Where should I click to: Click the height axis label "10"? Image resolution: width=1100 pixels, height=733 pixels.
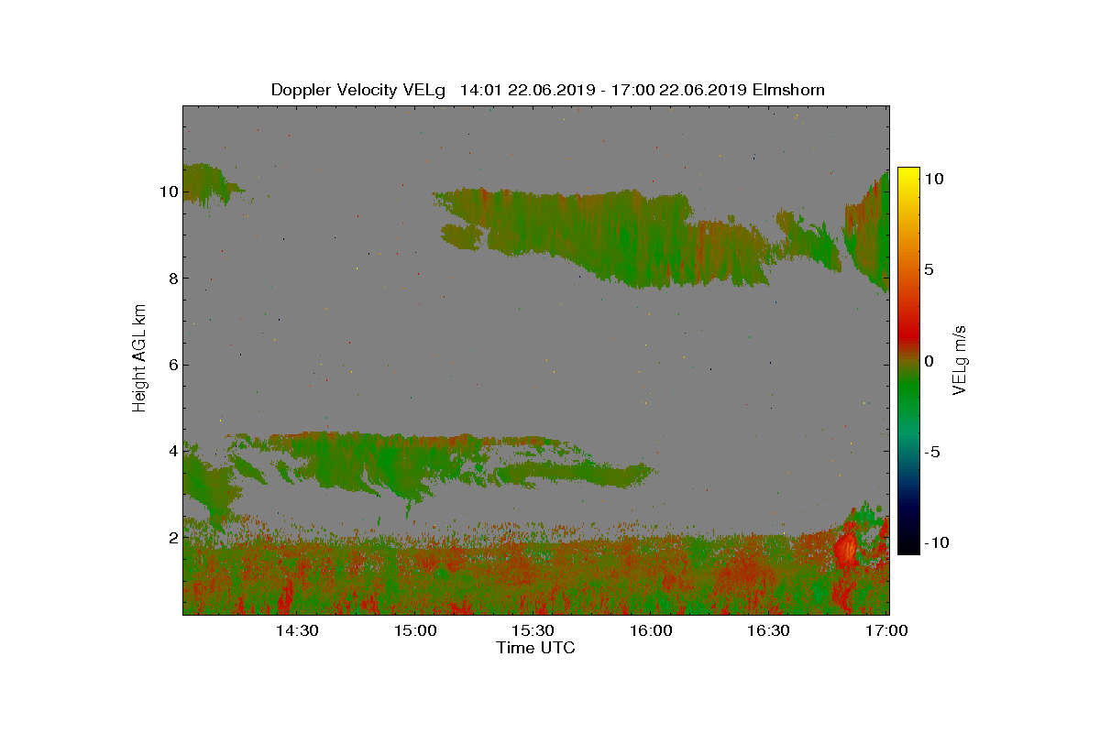click(167, 192)
